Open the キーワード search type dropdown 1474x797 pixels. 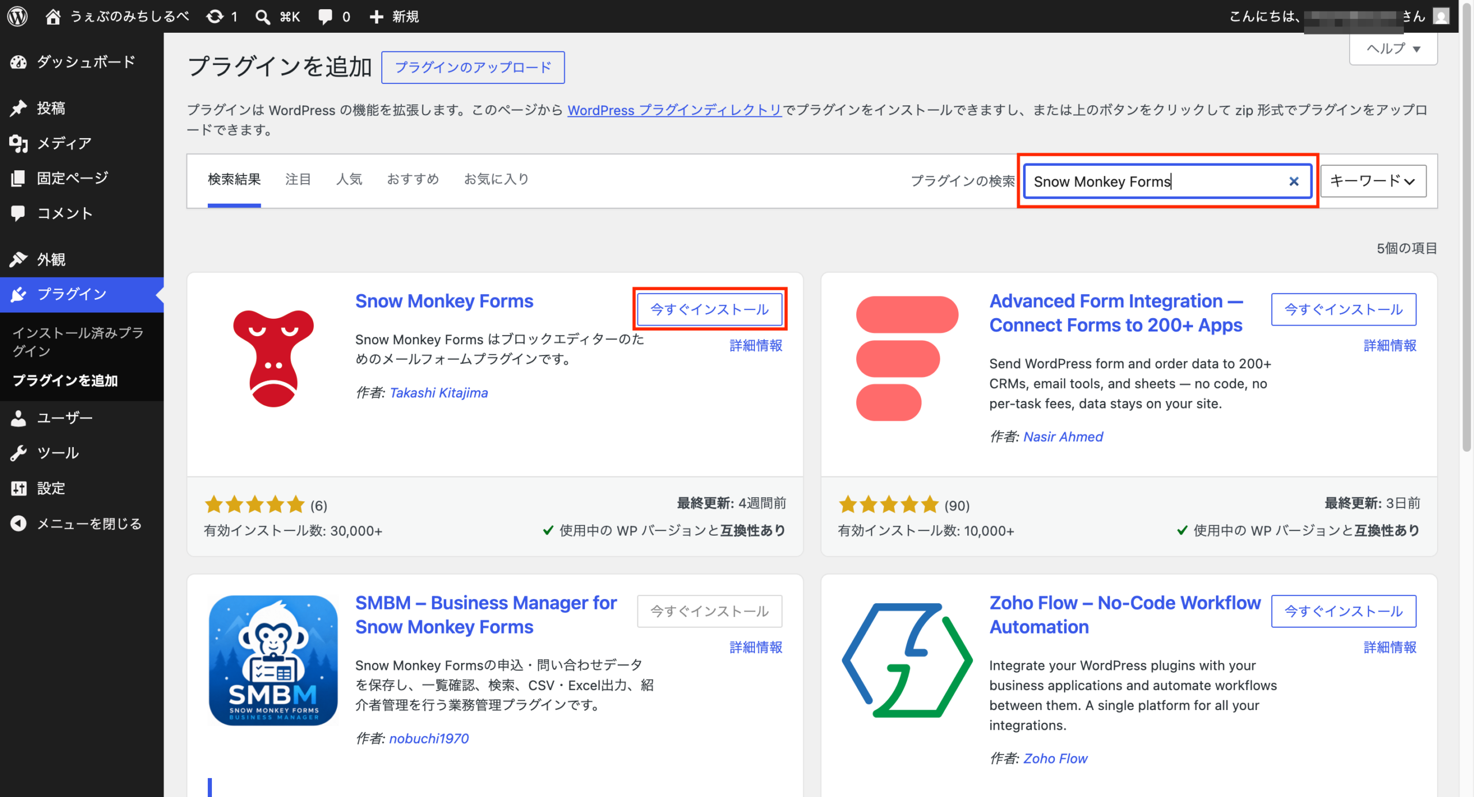coord(1373,181)
